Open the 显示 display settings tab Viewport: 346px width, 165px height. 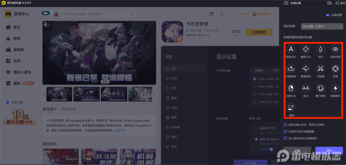pos(184,69)
